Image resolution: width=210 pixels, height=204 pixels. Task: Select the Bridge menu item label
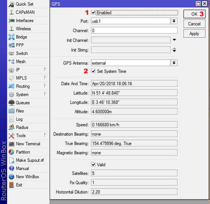[21, 37]
